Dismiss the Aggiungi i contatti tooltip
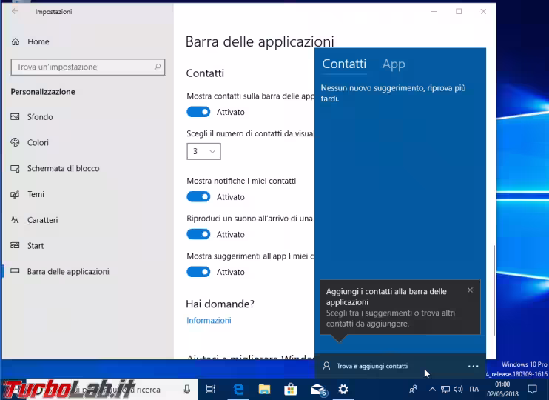 [471, 290]
